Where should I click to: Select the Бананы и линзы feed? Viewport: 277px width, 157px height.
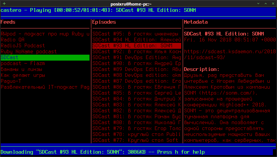tap(45, 69)
